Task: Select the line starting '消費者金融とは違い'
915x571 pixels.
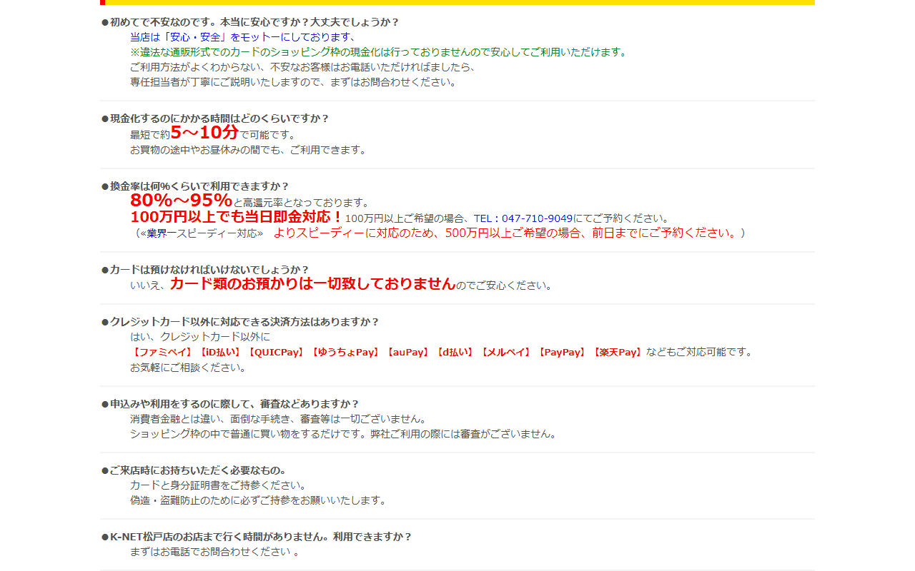Action: 280,419
